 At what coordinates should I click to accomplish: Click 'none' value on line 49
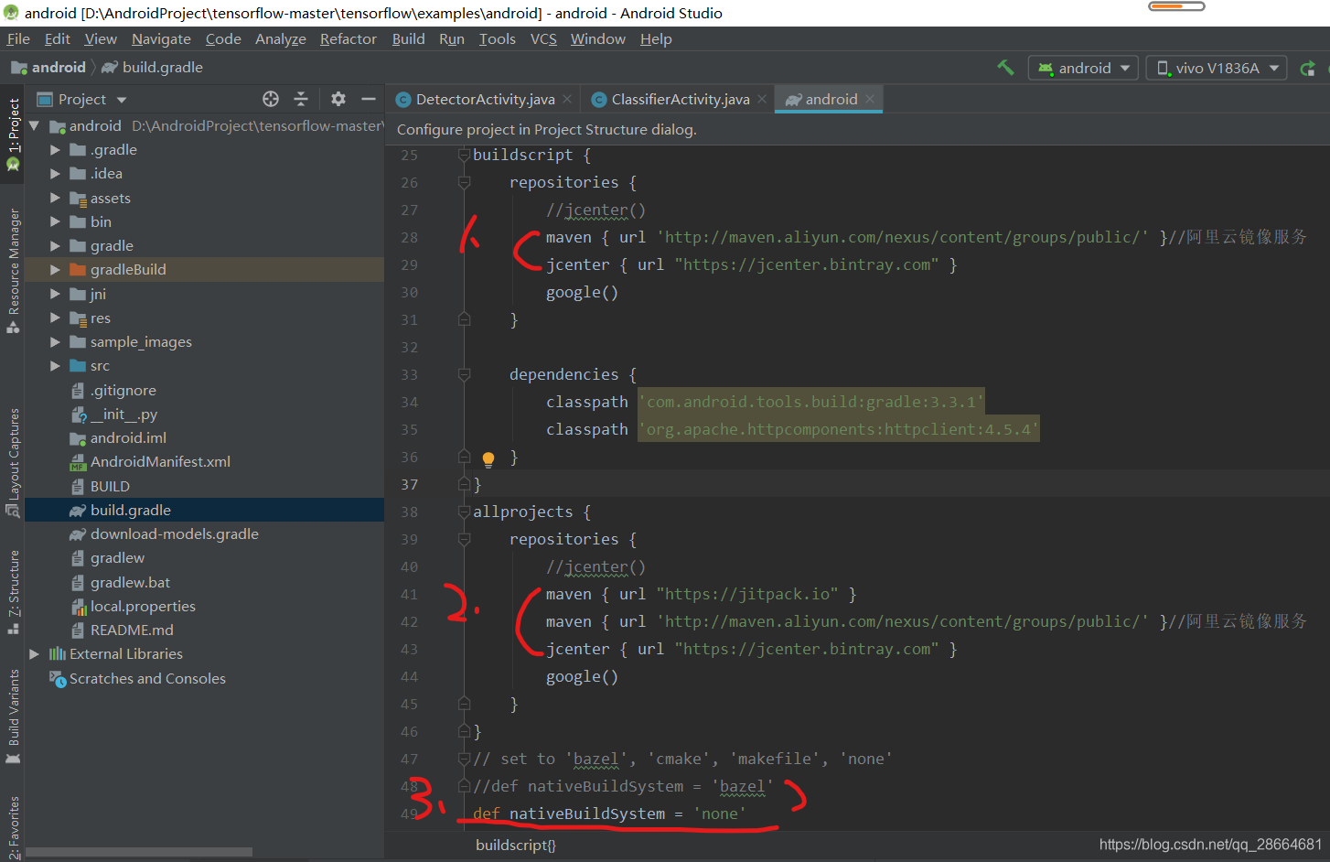click(719, 814)
